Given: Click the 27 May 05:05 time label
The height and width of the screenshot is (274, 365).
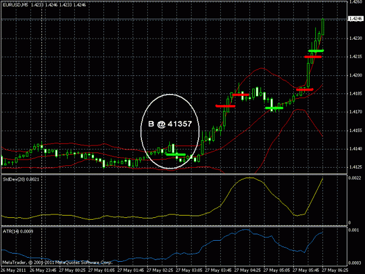Looking at the screenshot, I should [277, 270].
